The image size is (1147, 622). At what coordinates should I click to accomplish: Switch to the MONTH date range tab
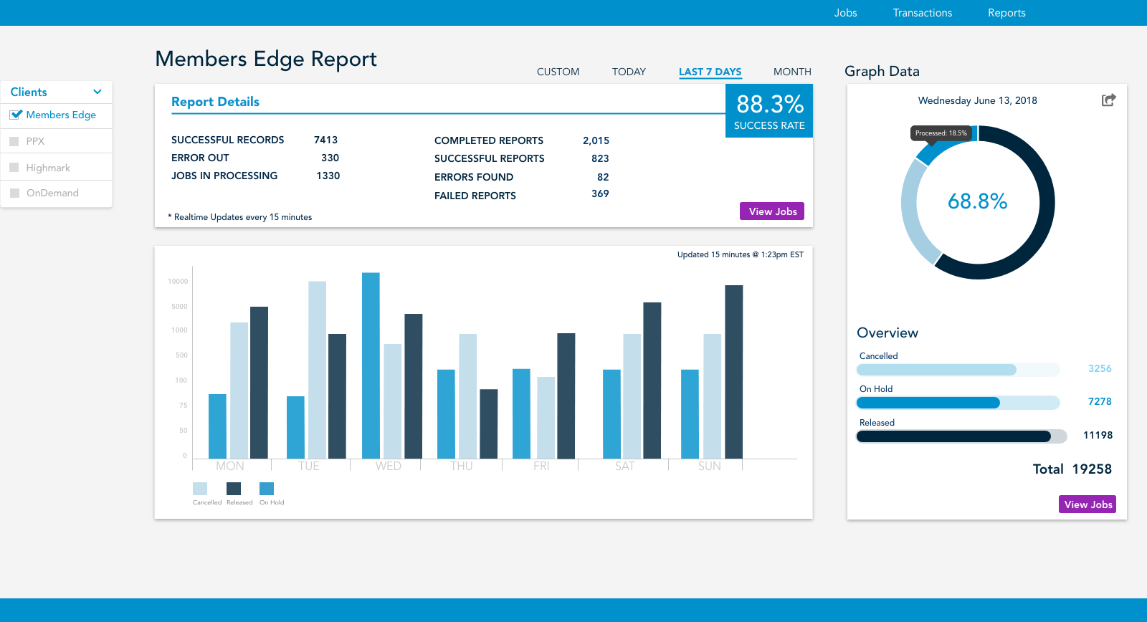click(792, 72)
